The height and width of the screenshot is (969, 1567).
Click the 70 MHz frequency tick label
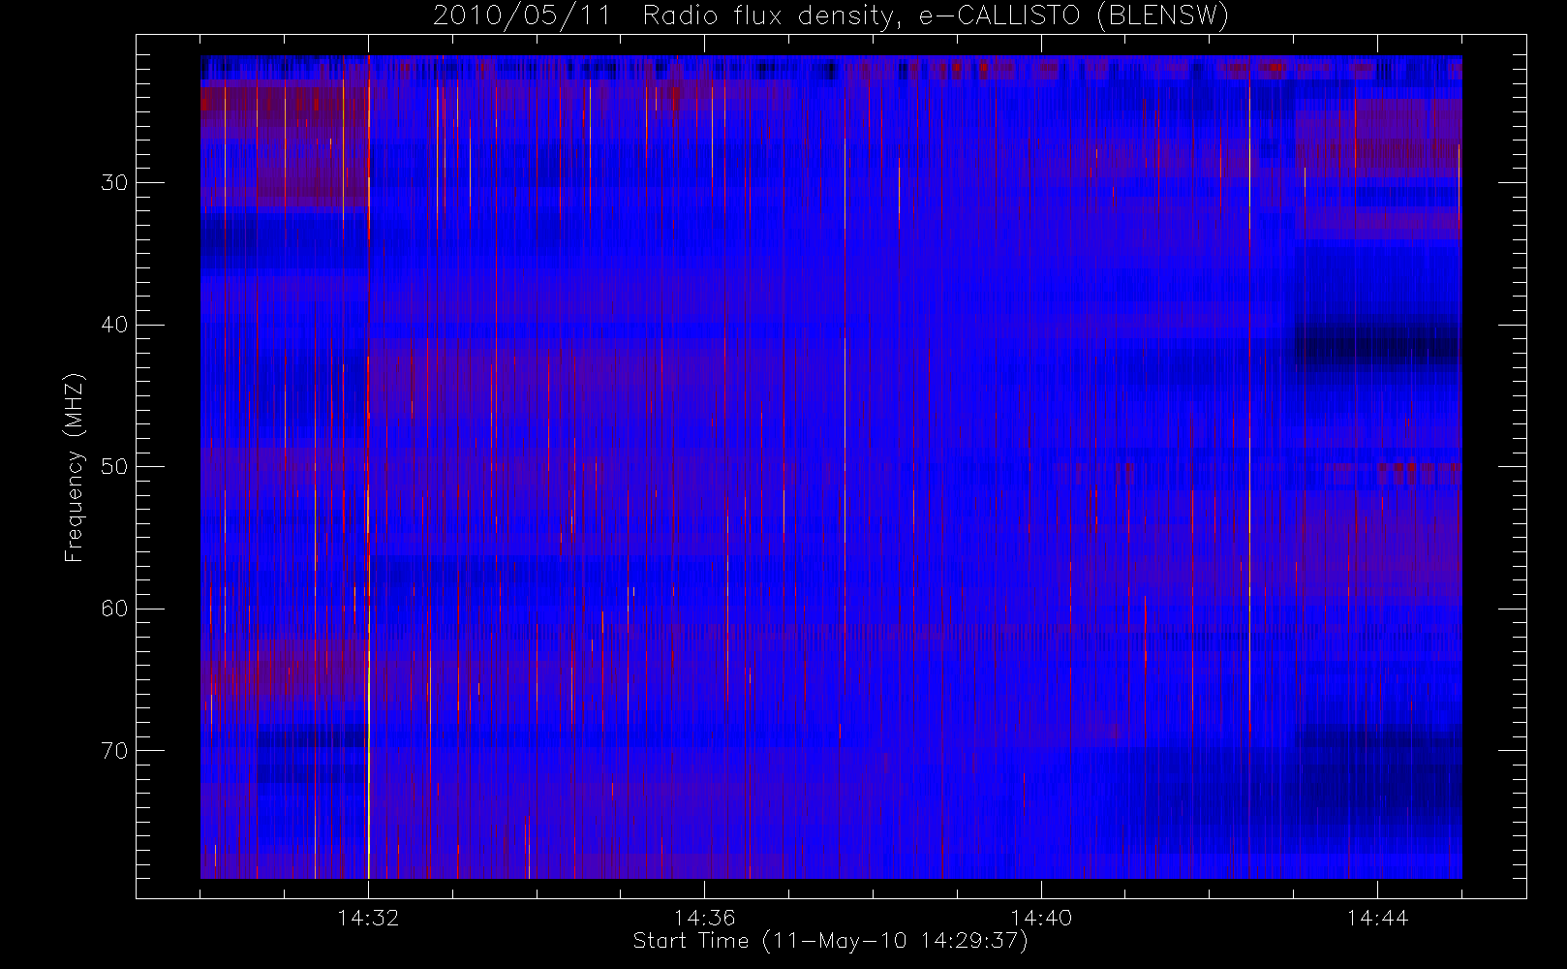click(x=114, y=750)
